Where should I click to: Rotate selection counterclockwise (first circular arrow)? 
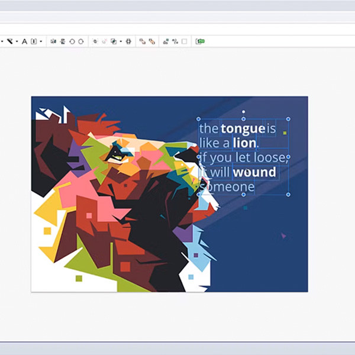coord(72,41)
